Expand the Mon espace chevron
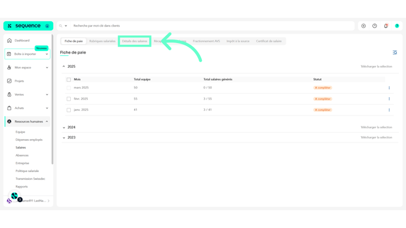The image size is (406, 228). (x=47, y=68)
